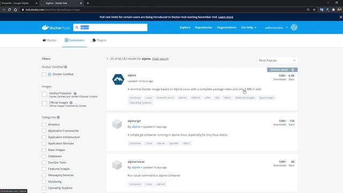This screenshot has height=193, width=343.
Task: Check the Official Images filter
Action: [x=44, y=103]
